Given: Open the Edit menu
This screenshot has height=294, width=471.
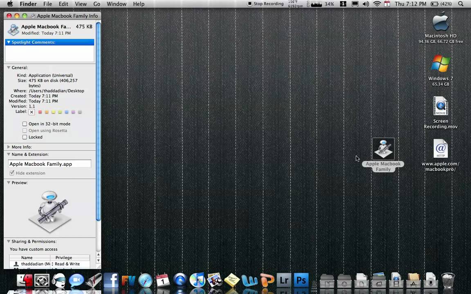Looking at the screenshot, I should point(63,4).
